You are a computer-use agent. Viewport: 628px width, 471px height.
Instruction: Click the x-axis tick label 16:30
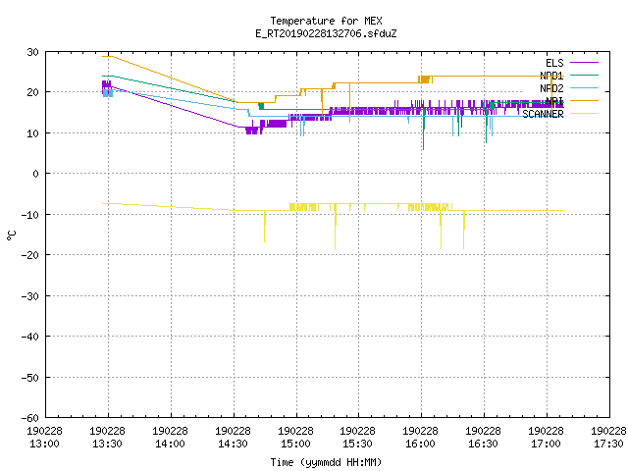tap(484, 444)
